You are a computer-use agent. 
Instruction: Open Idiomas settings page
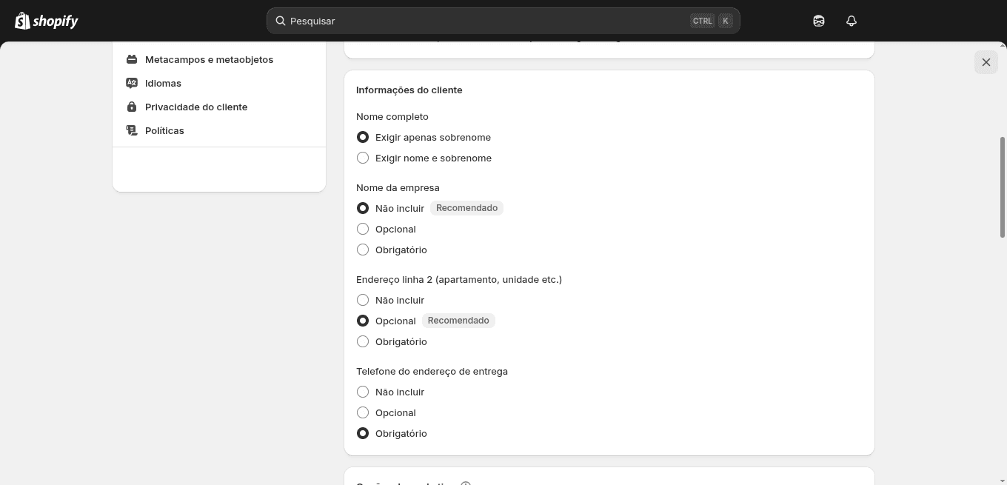(x=163, y=83)
